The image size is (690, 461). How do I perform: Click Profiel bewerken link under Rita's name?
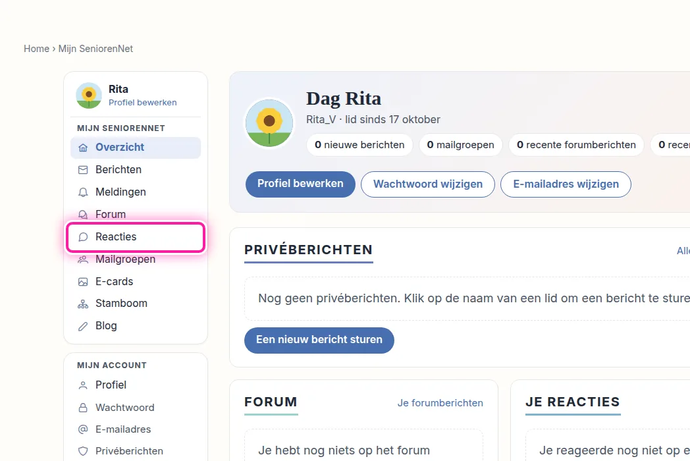coord(143,103)
